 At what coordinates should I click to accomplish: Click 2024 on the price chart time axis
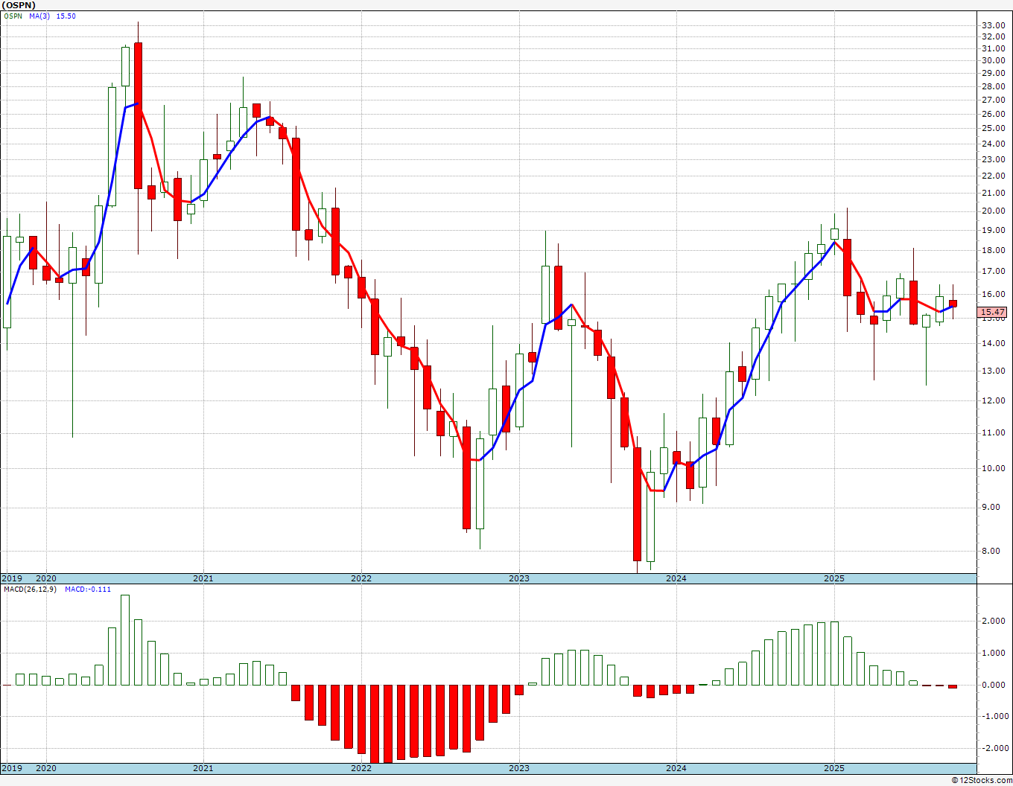pyautogui.click(x=676, y=578)
